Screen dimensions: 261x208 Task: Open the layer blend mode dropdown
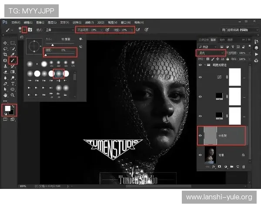210,52
